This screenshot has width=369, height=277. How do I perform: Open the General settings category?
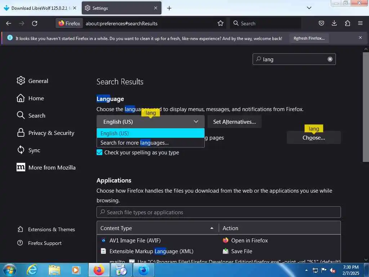pyautogui.click(x=32, y=81)
